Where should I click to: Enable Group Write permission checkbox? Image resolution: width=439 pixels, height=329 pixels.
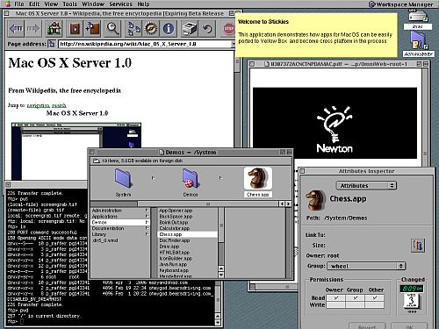(x=355, y=305)
